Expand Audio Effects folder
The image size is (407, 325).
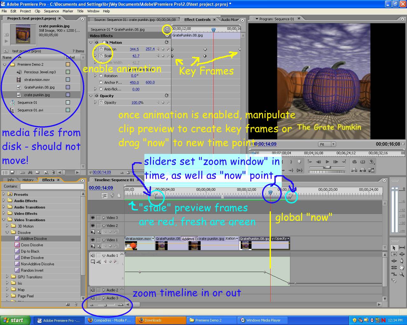tap(4, 201)
